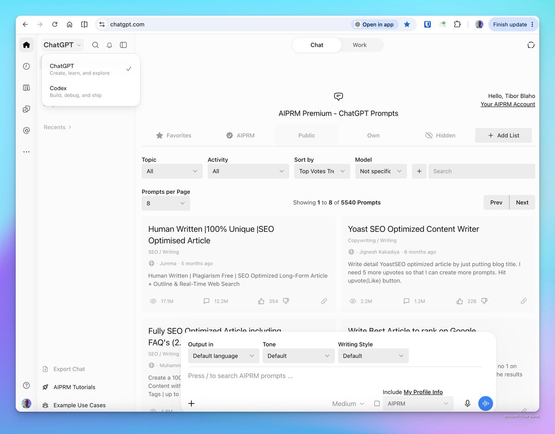The image size is (555, 434).
Task: Like the Human Written SEO article prompt
Action: (261, 301)
